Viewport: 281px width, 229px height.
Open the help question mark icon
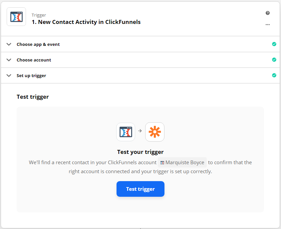(x=268, y=13)
